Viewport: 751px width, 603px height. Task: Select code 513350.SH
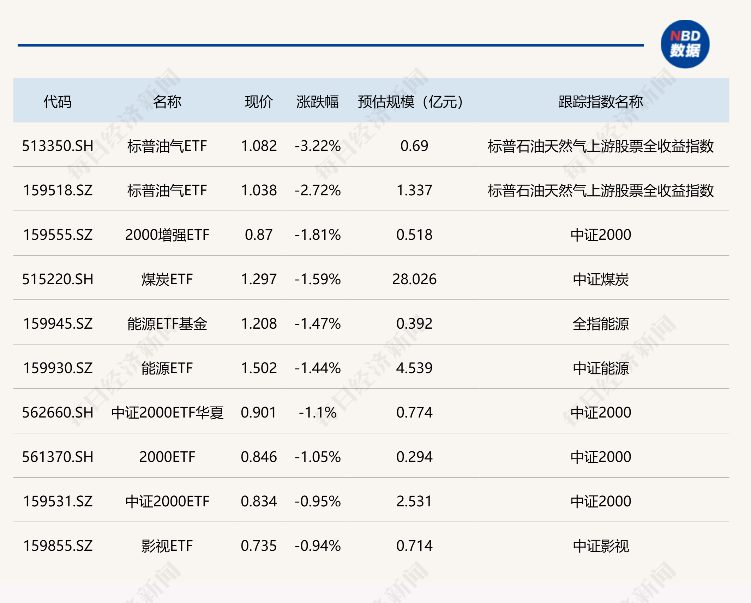coord(58,146)
